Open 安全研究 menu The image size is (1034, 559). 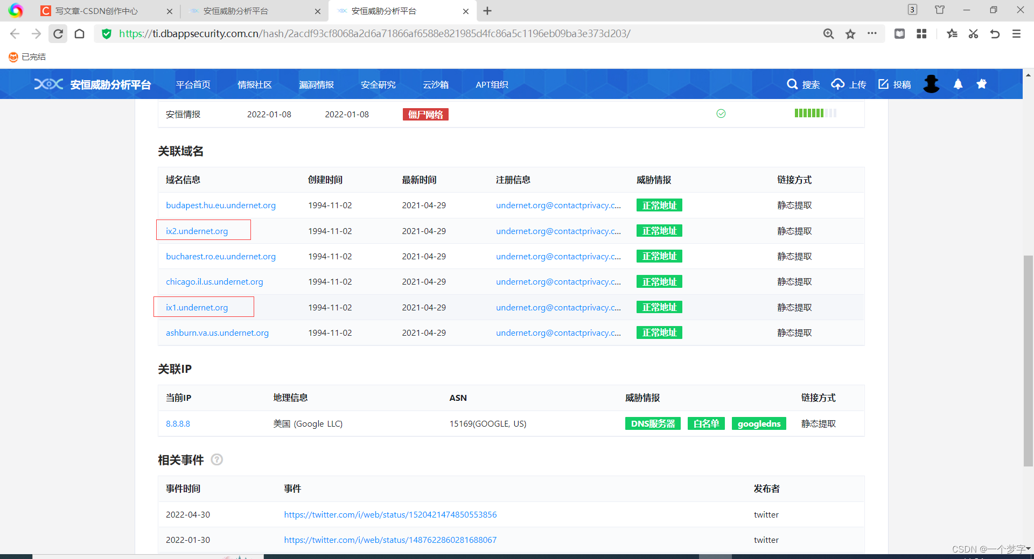point(378,85)
